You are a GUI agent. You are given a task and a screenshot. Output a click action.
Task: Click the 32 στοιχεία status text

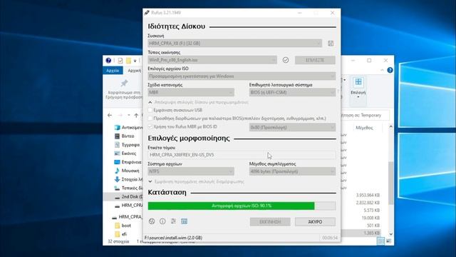(118, 241)
